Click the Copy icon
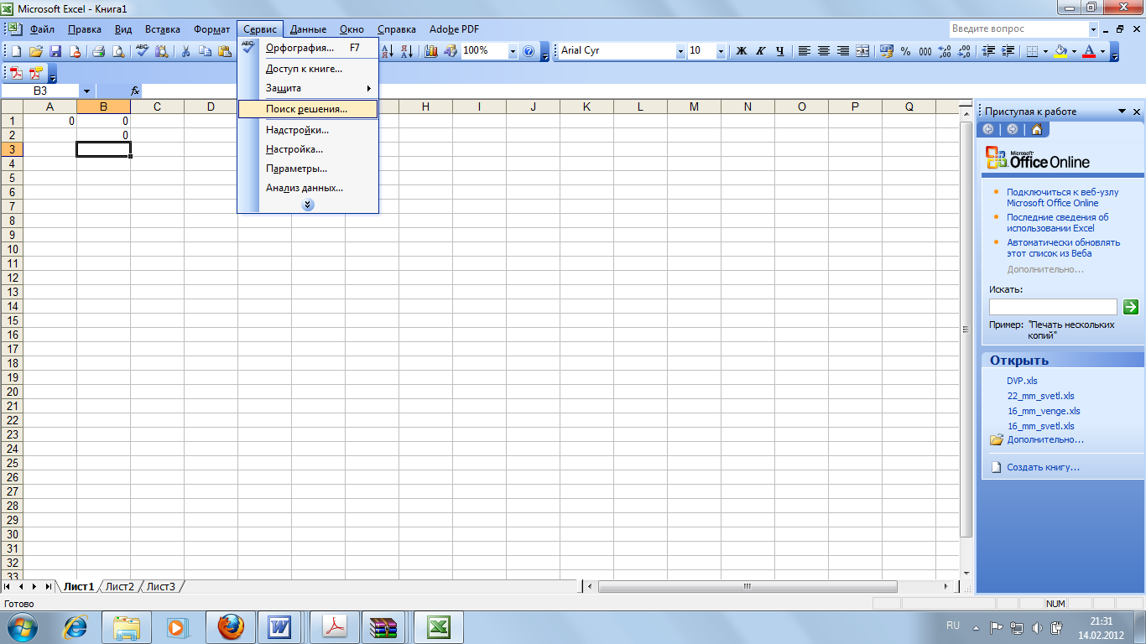The width and height of the screenshot is (1146, 644). pyautogui.click(x=205, y=51)
